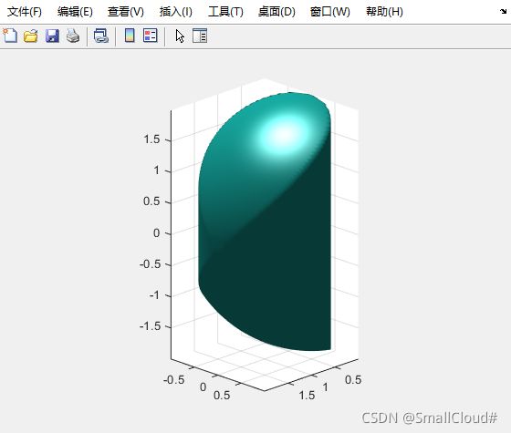
Task: Open the 文件(F) menu
Action: coord(25,12)
